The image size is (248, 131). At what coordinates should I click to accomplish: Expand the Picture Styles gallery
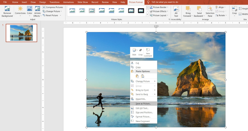click(x=147, y=15)
